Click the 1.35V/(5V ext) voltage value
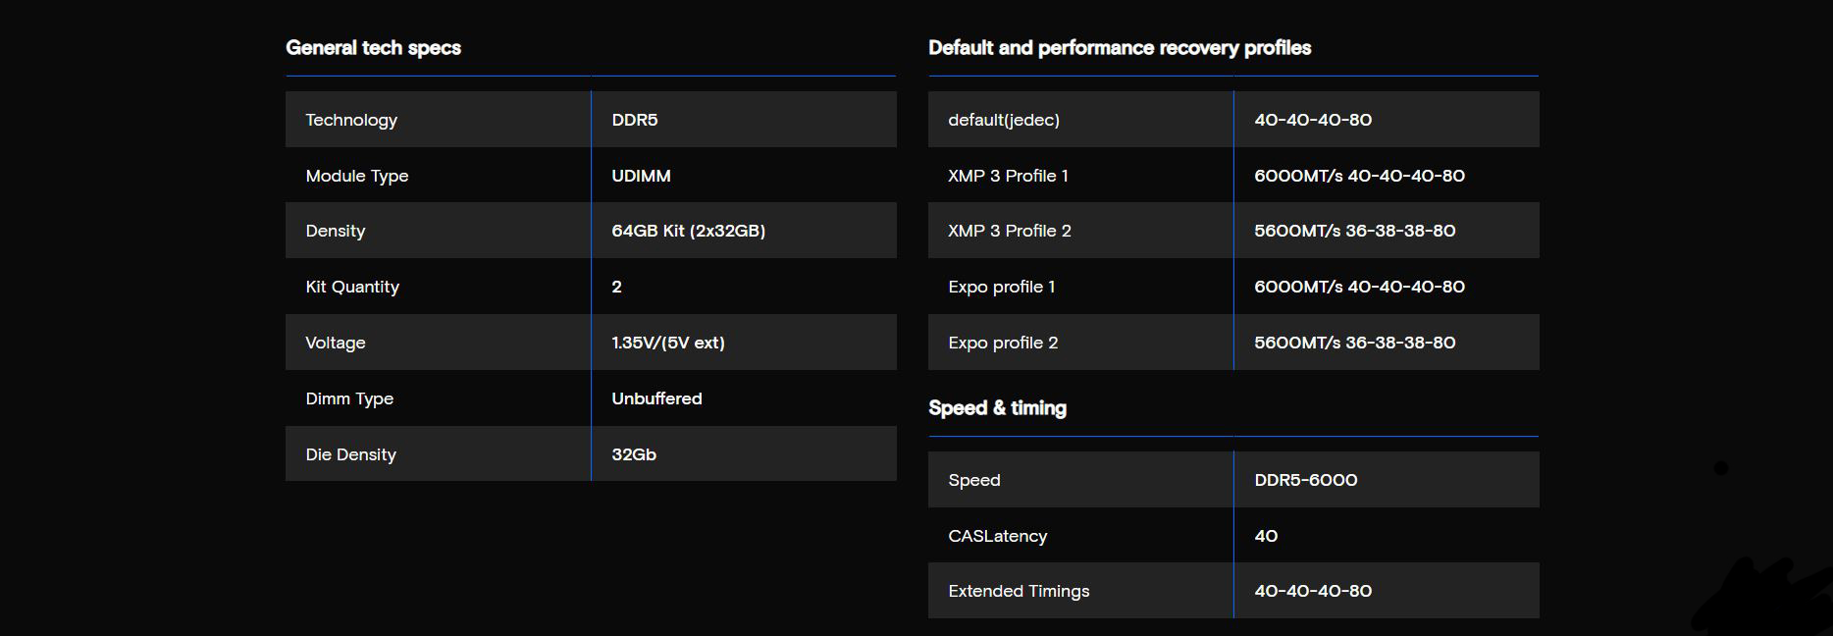1833x636 pixels. (x=668, y=343)
